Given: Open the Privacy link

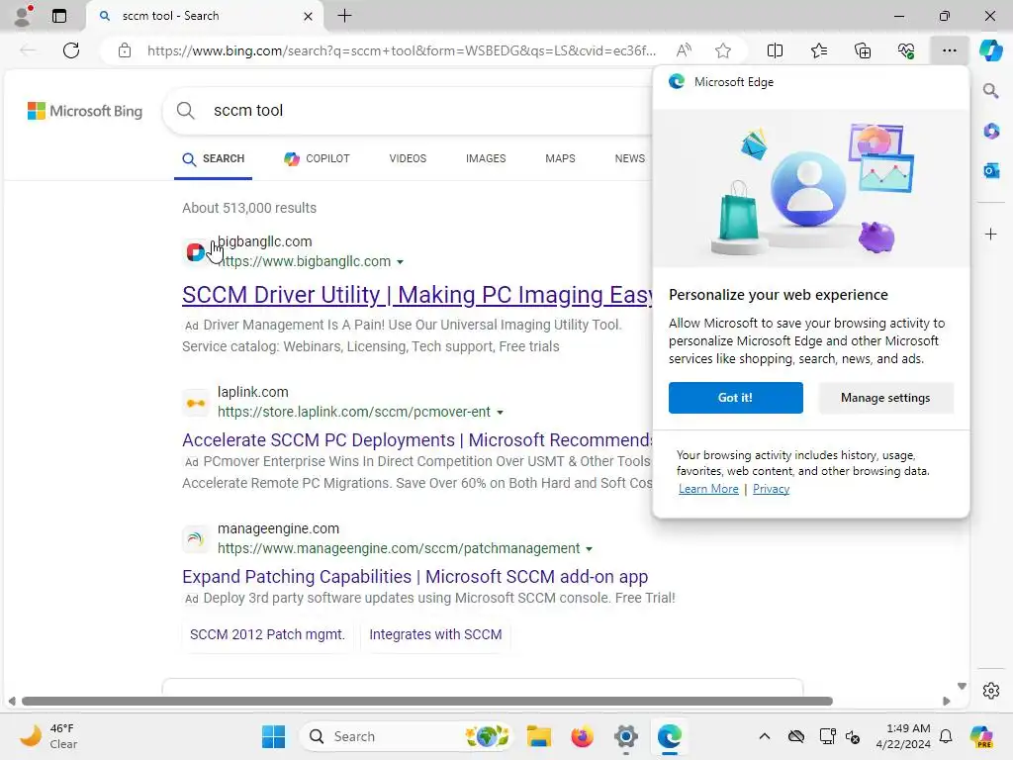Looking at the screenshot, I should click(x=771, y=489).
